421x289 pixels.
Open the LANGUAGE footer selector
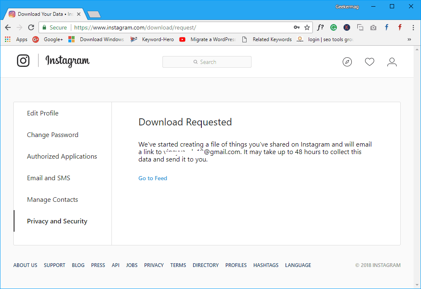point(298,265)
